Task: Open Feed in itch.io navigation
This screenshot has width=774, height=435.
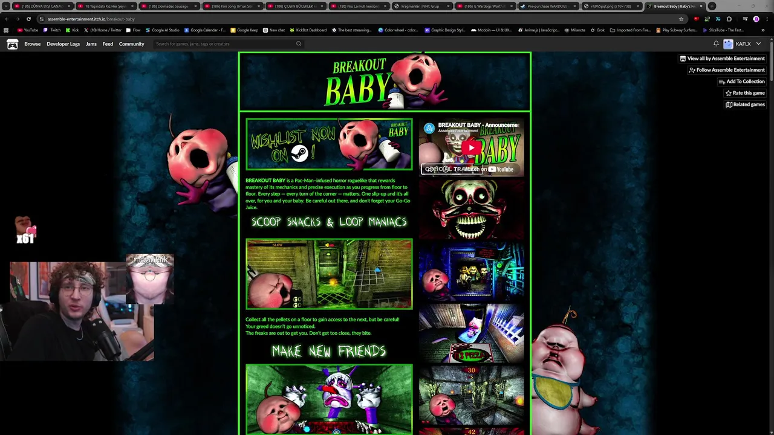Action: click(x=108, y=44)
